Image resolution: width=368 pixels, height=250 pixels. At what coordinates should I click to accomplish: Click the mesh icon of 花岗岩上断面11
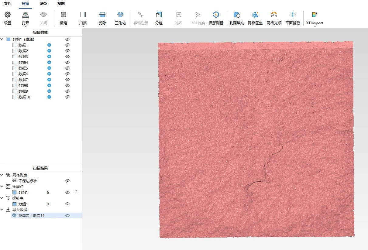(14, 215)
